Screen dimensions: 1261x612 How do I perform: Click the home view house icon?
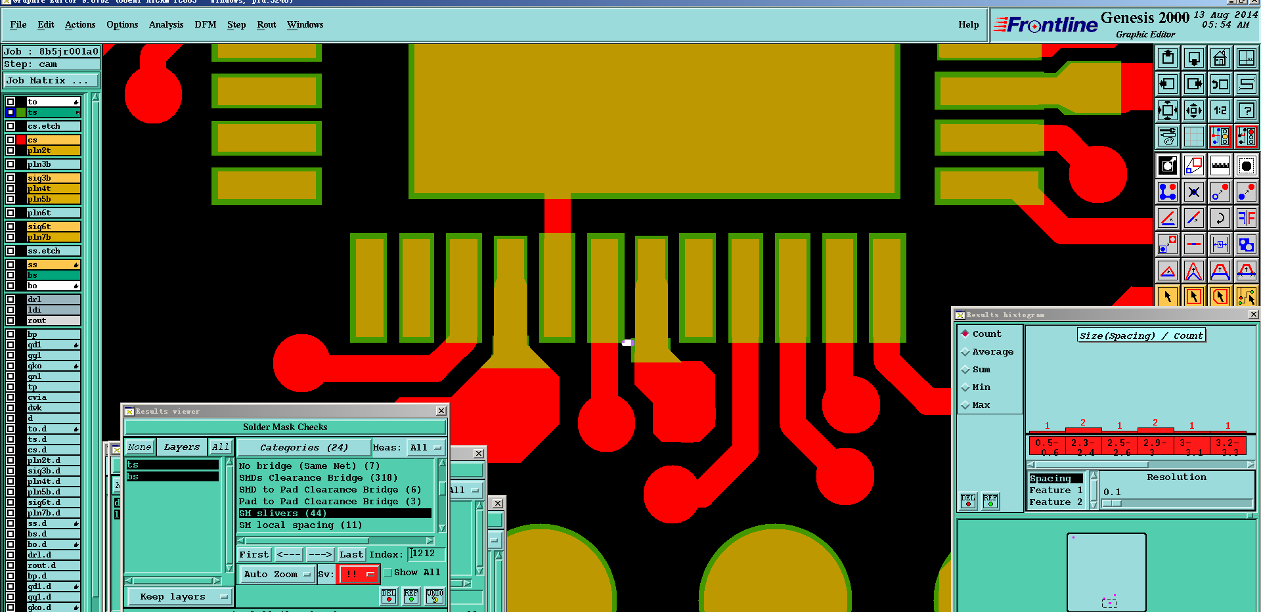pyautogui.click(x=1220, y=58)
